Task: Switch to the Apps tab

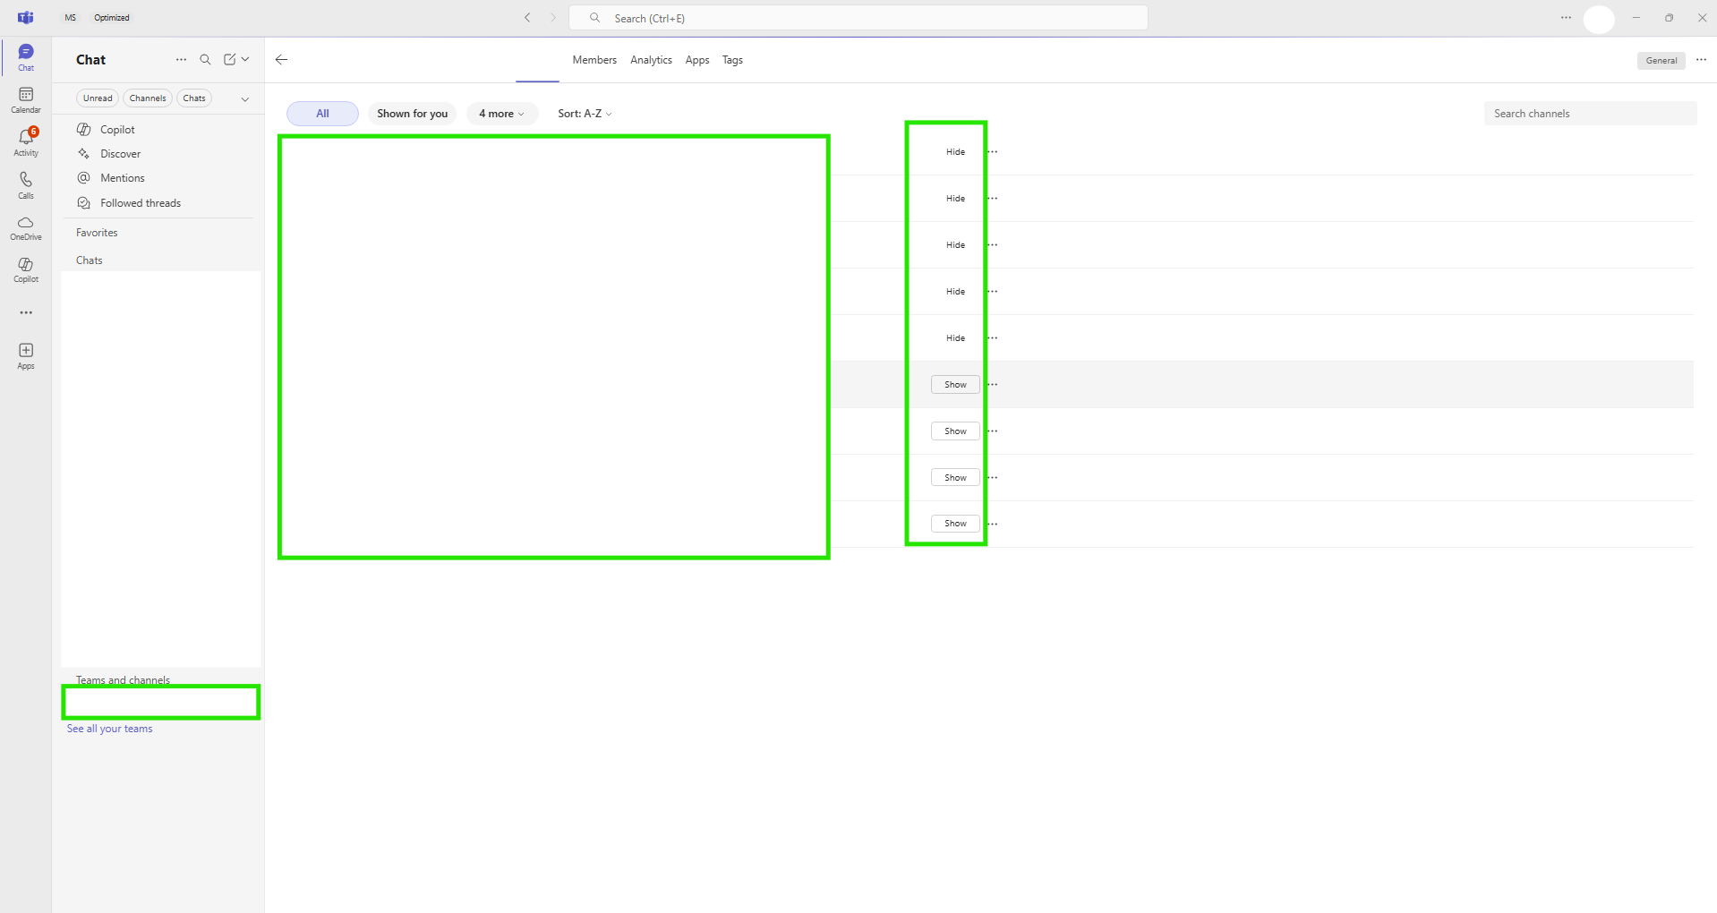Action: (697, 60)
